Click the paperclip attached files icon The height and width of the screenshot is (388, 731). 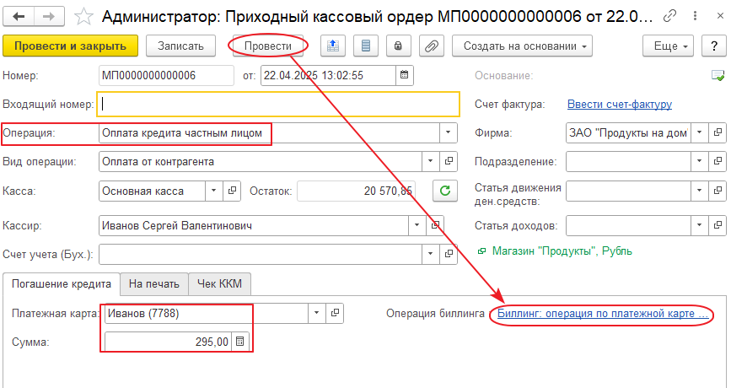tap(431, 46)
